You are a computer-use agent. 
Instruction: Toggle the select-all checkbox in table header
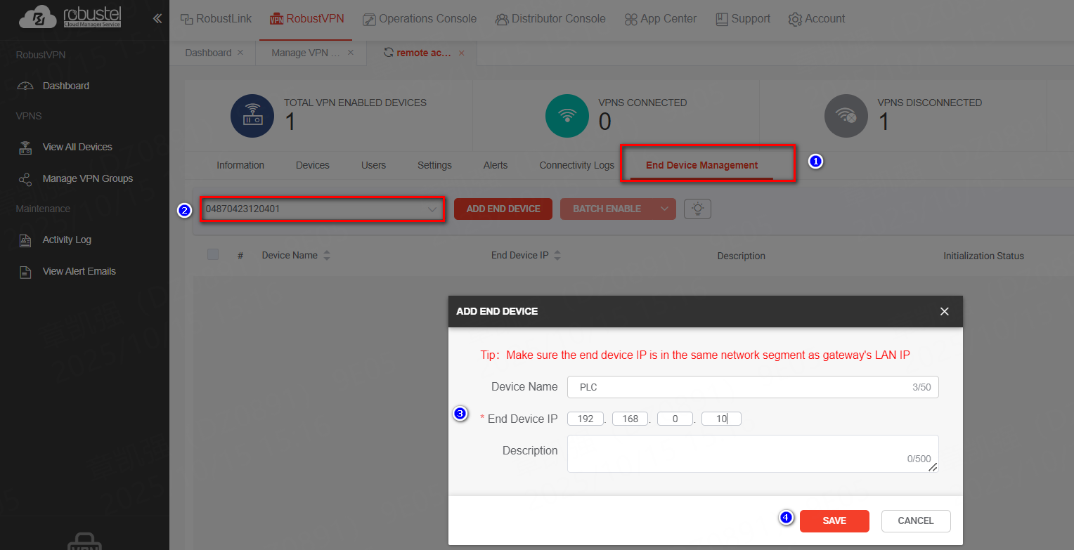point(213,255)
